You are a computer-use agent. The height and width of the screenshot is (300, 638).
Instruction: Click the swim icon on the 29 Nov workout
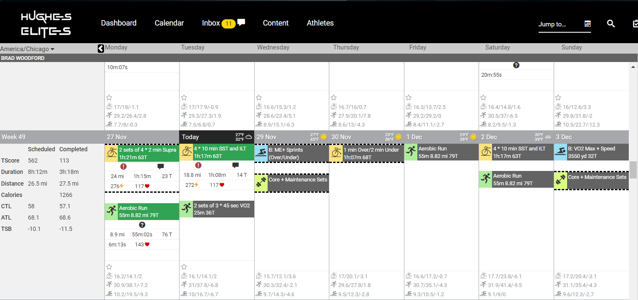[261, 153]
